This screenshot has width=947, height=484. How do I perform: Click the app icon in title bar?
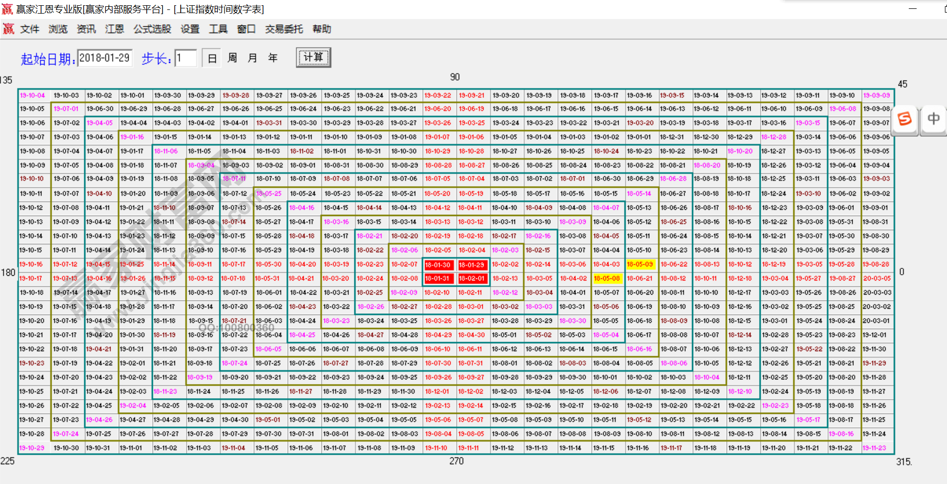(x=7, y=9)
